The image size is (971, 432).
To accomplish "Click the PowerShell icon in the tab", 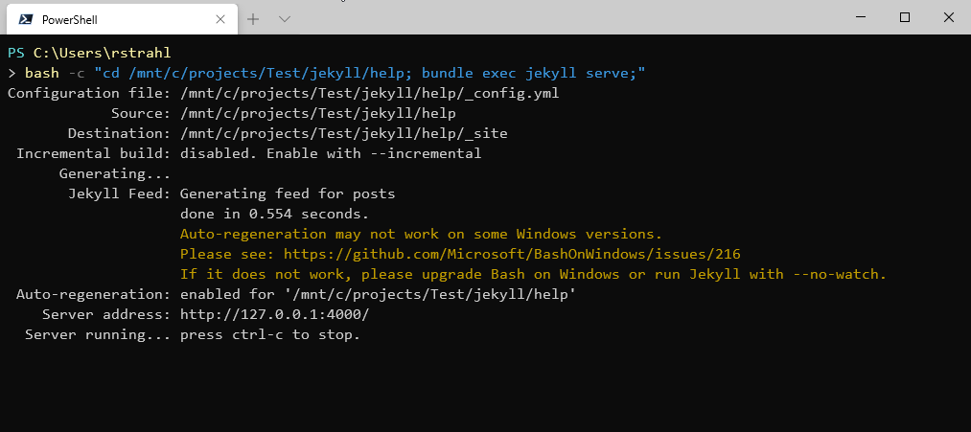I will tap(26, 19).
